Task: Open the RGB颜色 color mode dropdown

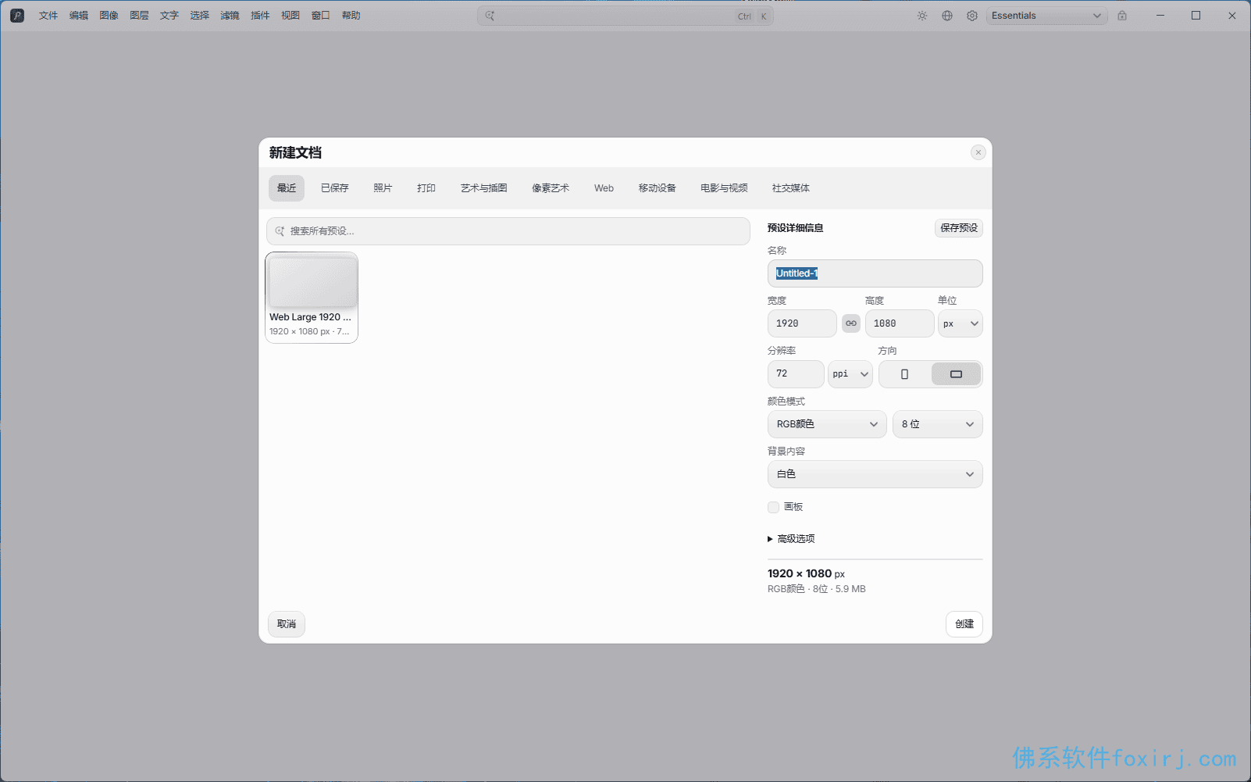Action: [x=827, y=424]
